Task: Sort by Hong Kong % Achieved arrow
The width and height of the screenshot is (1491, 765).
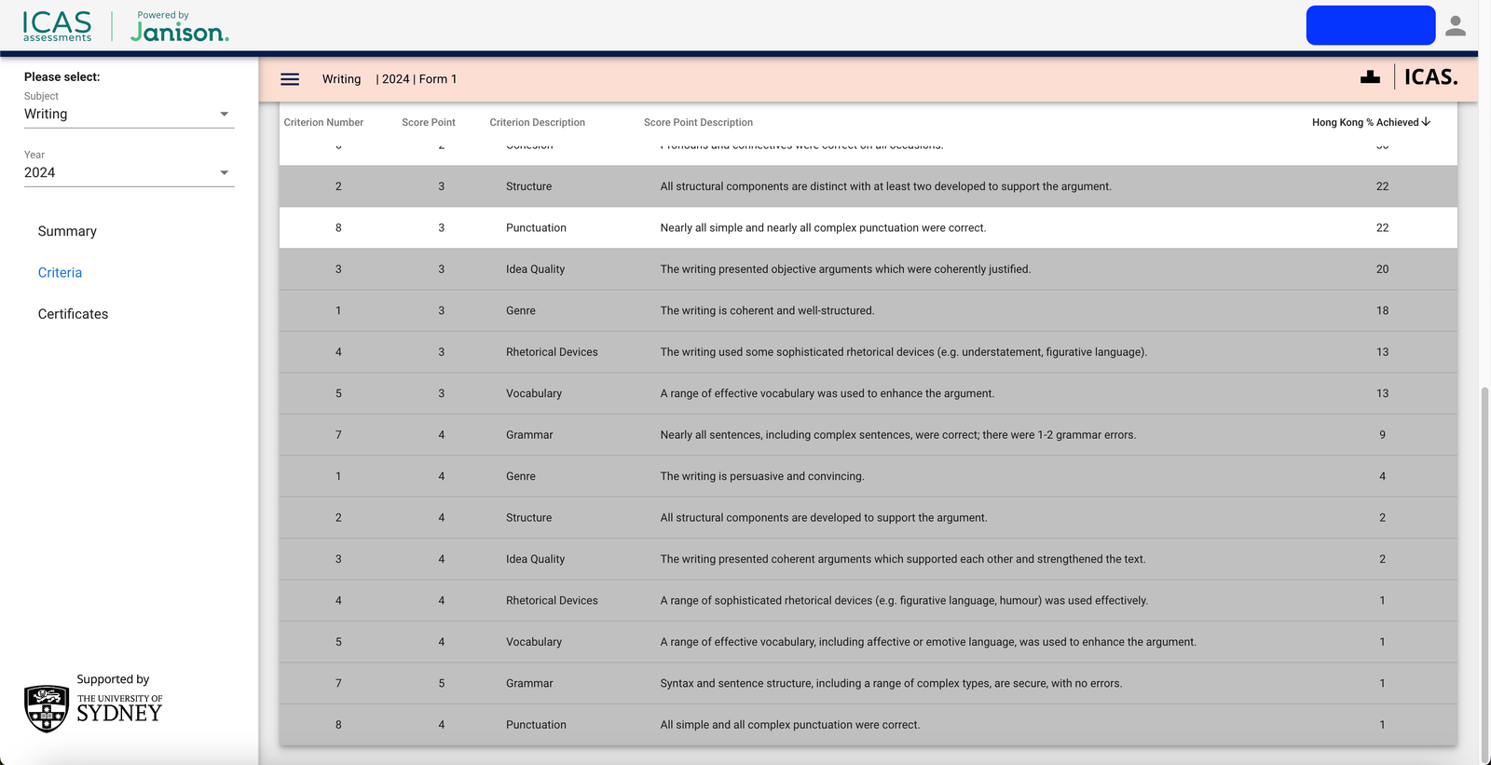Action: point(1426,122)
